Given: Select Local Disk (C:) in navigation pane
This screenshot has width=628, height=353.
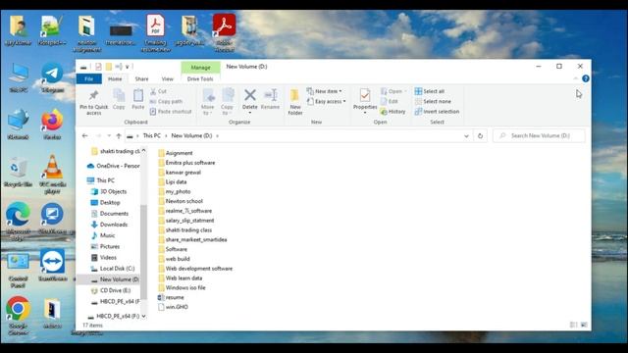Looking at the screenshot, I should [x=113, y=268].
